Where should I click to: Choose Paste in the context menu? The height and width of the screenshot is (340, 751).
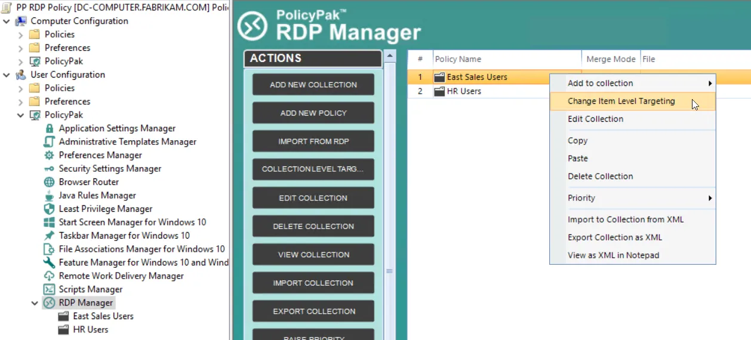click(632, 159)
